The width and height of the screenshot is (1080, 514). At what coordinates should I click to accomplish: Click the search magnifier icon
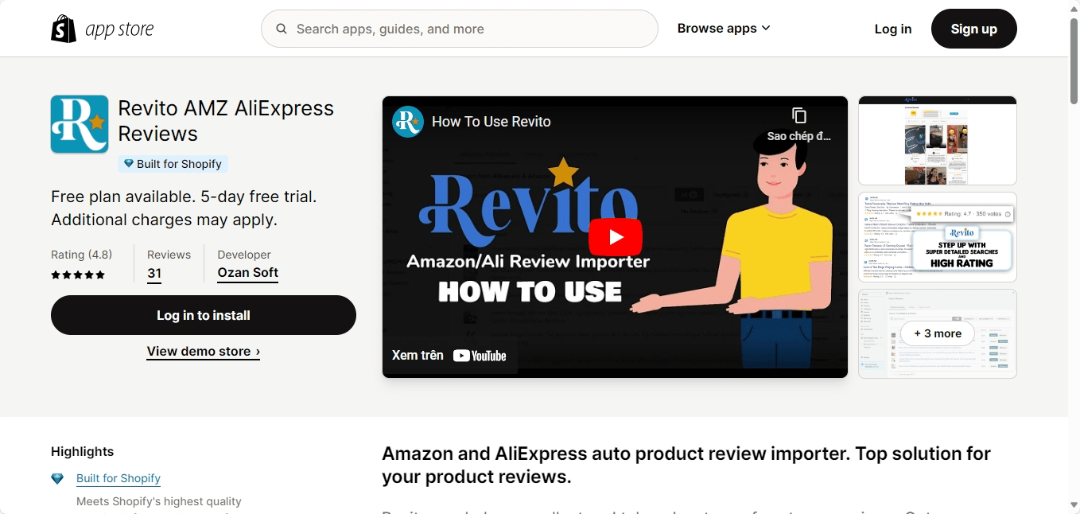(x=282, y=29)
